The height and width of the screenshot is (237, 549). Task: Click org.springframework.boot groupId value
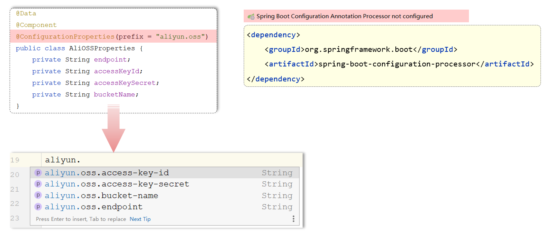359,50
